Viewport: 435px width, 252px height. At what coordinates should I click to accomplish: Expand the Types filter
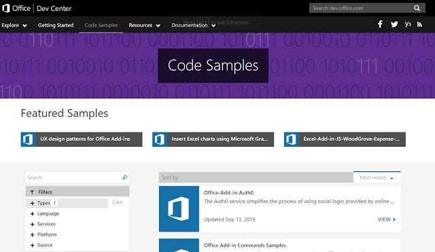[32, 203]
